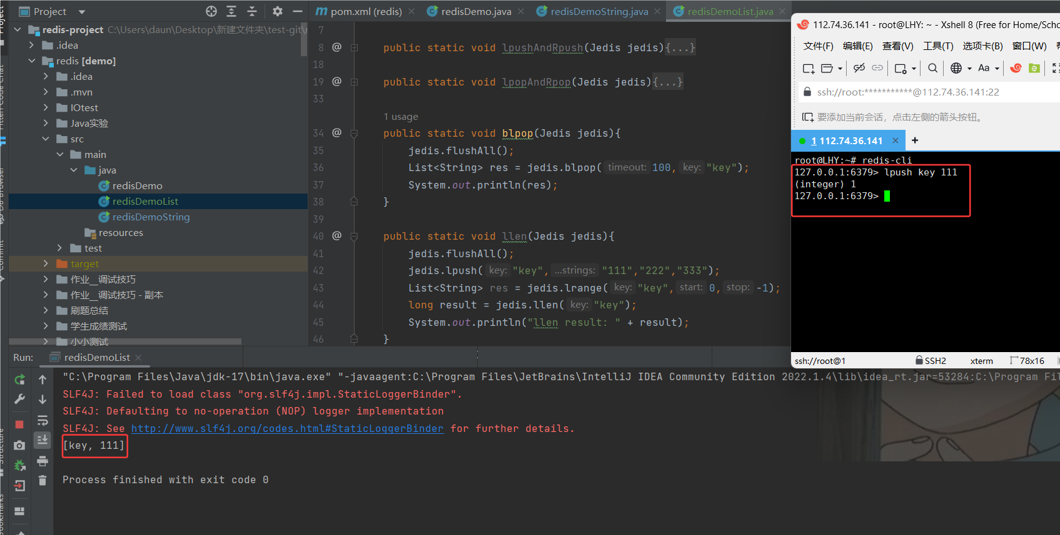Click the '1 usage' hint above blpop
This screenshot has width=1060, height=535.
pos(401,116)
